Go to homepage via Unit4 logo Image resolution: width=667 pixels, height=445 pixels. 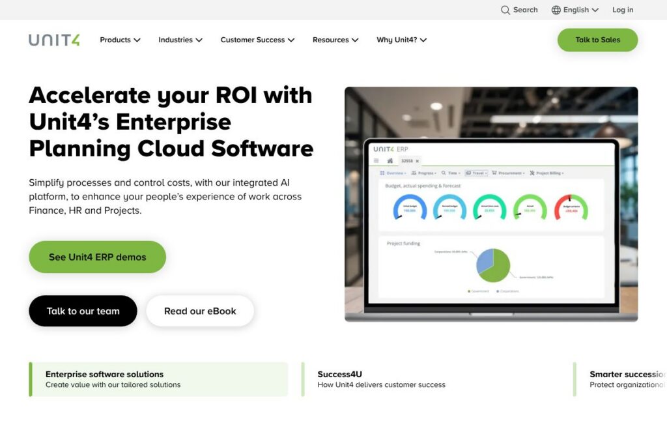(x=54, y=40)
